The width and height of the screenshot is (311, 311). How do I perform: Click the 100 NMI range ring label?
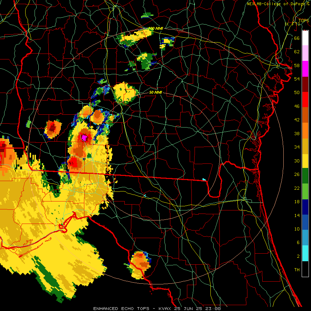[x=156, y=29]
